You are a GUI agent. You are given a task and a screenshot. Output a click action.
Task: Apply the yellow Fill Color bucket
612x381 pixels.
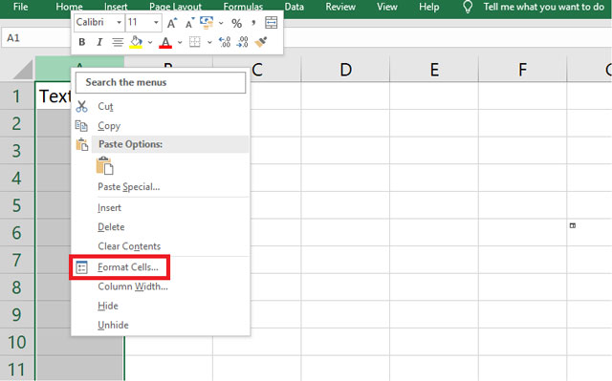point(136,42)
